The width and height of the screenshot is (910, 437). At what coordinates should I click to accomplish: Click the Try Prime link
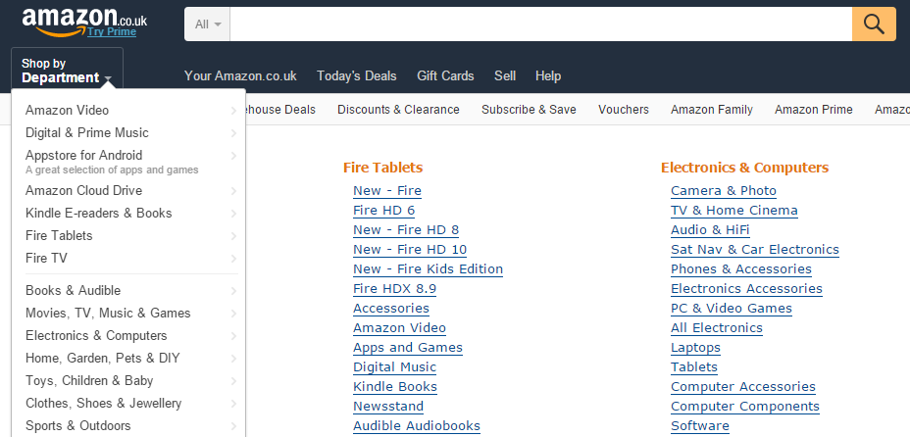[112, 32]
